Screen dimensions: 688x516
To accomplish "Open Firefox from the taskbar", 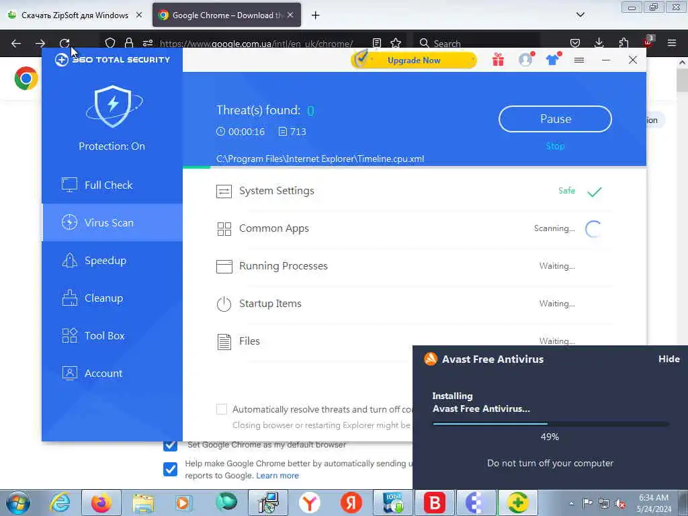I will pos(101,503).
